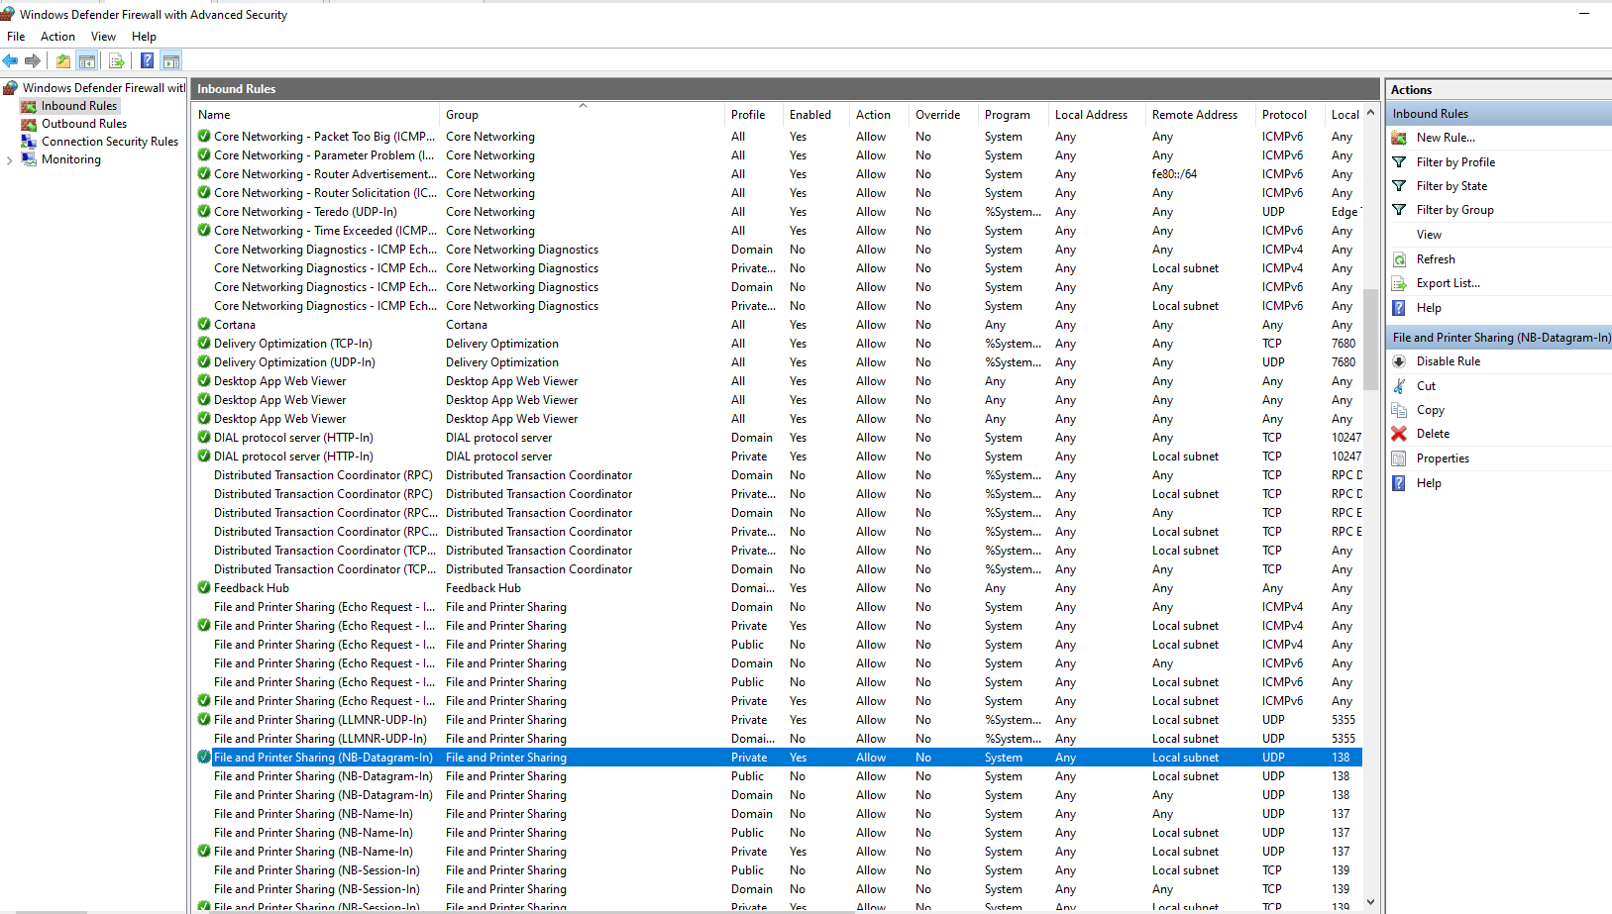Click the Inbound Rules tree icon
1612x914 pixels.
pos(29,106)
